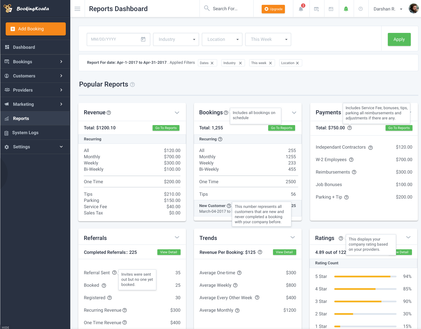The image size is (421, 329).
Task: Open the Settings menu
Action: (21, 147)
